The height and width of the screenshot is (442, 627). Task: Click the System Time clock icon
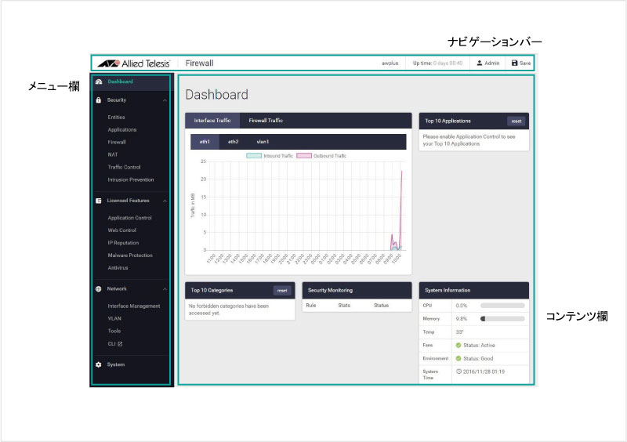[458, 371]
